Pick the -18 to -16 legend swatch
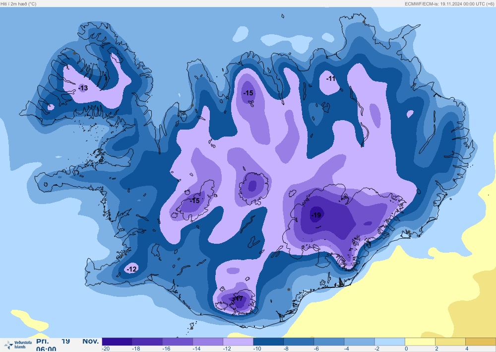This screenshot has width=496, height=352. pyautogui.click(x=147, y=342)
